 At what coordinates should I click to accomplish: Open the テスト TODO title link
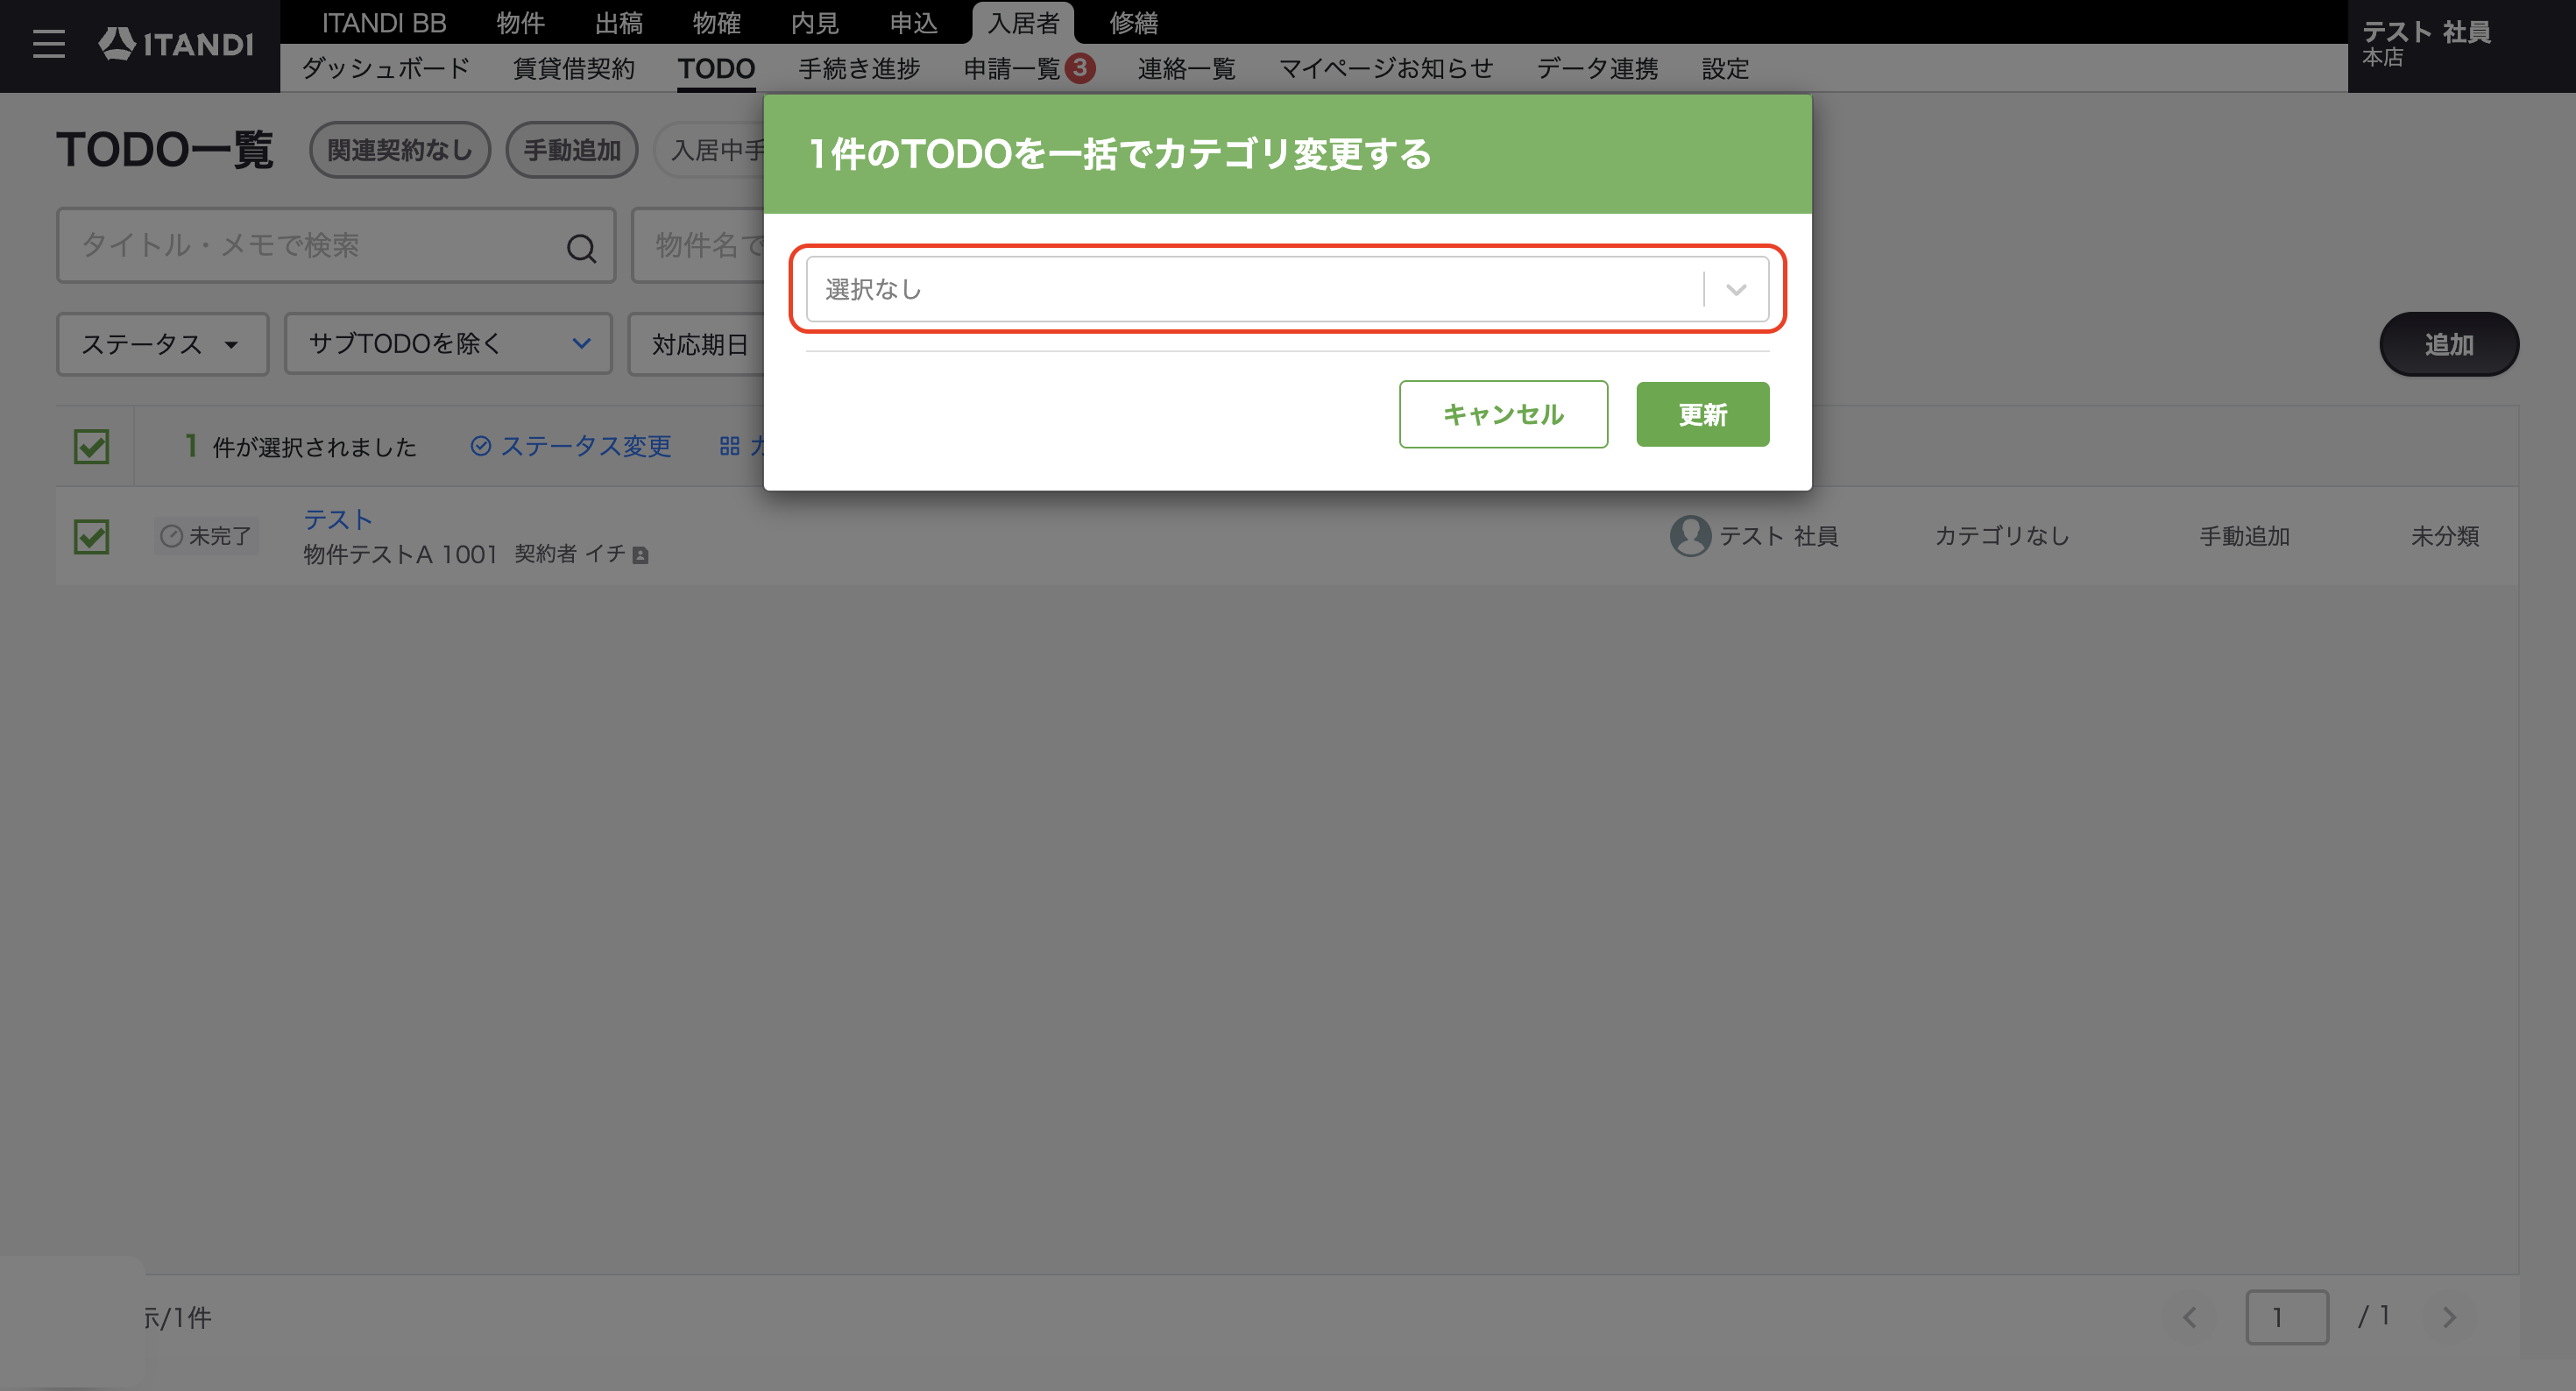(x=338, y=519)
